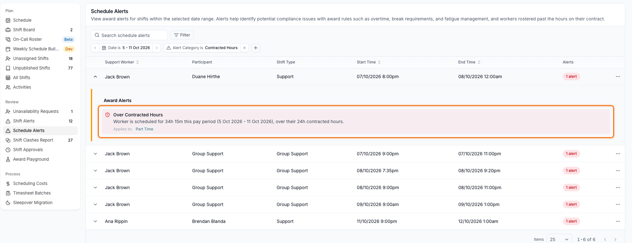The image size is (632, 243).
Task: Sort by Support Worker column
Action: [x=122, y=62]
